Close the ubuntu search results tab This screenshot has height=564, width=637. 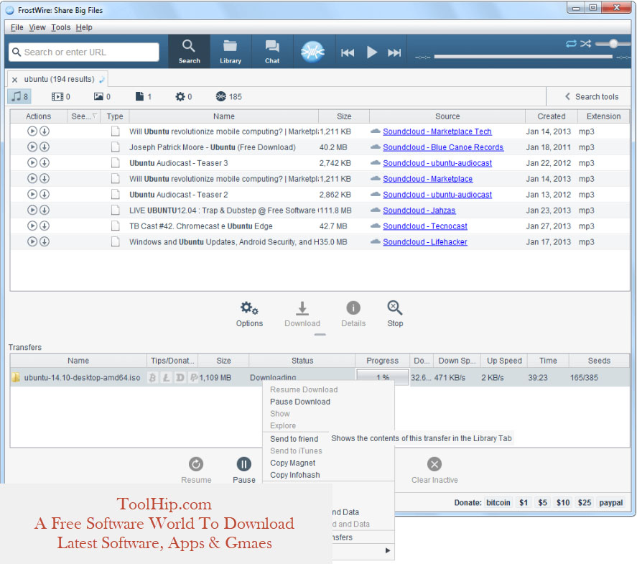point(14,80)
